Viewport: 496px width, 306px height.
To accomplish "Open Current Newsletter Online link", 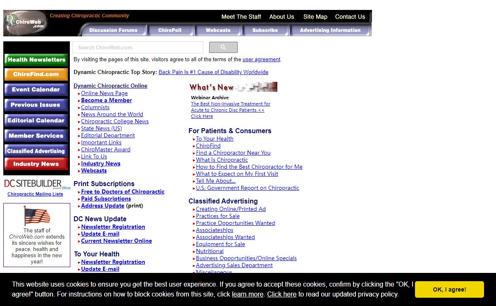I will coord(116,241).
